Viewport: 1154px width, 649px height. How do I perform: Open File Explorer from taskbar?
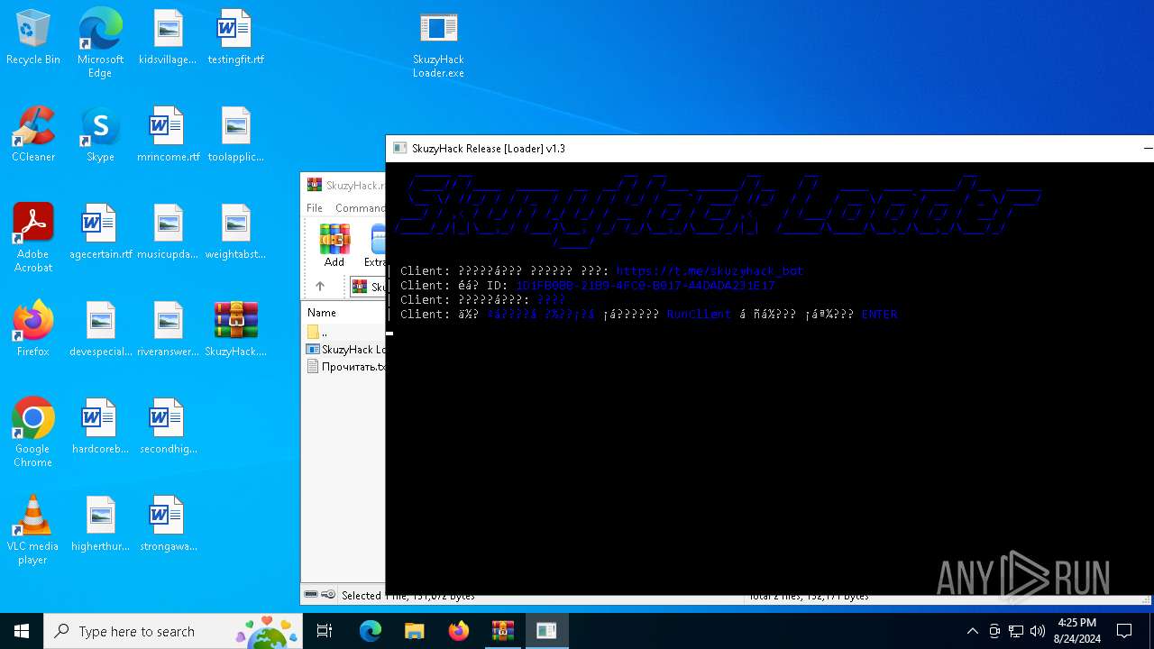pos(415,631)
